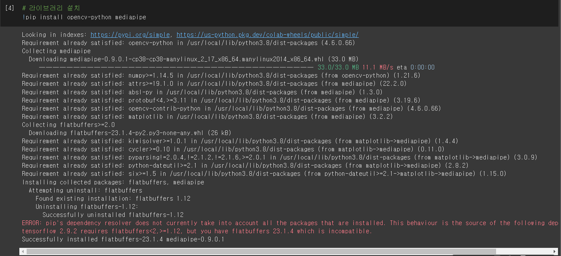Click the 'numpy>=1.14.5' requirement line
Screen dimensions: 561x256
pos(221,75)
